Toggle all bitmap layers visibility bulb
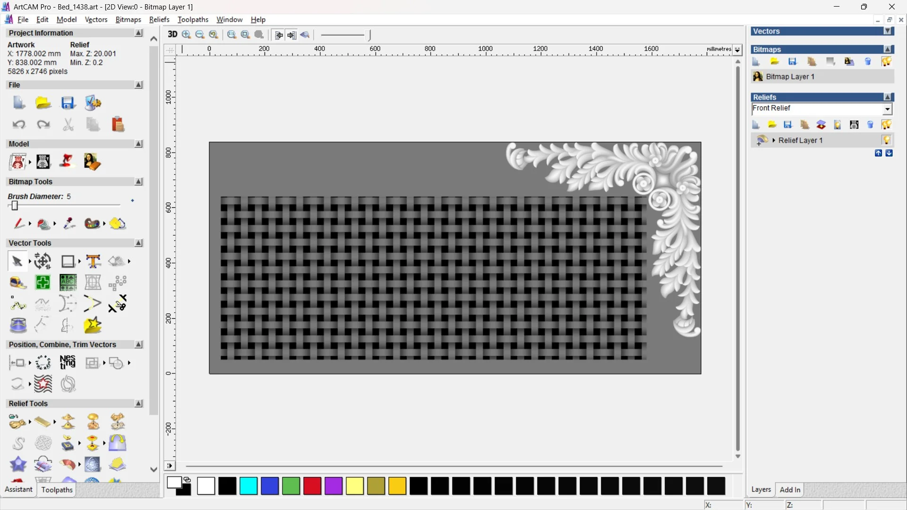This screenshot has height=510, width=907. (x=886, y=62)
